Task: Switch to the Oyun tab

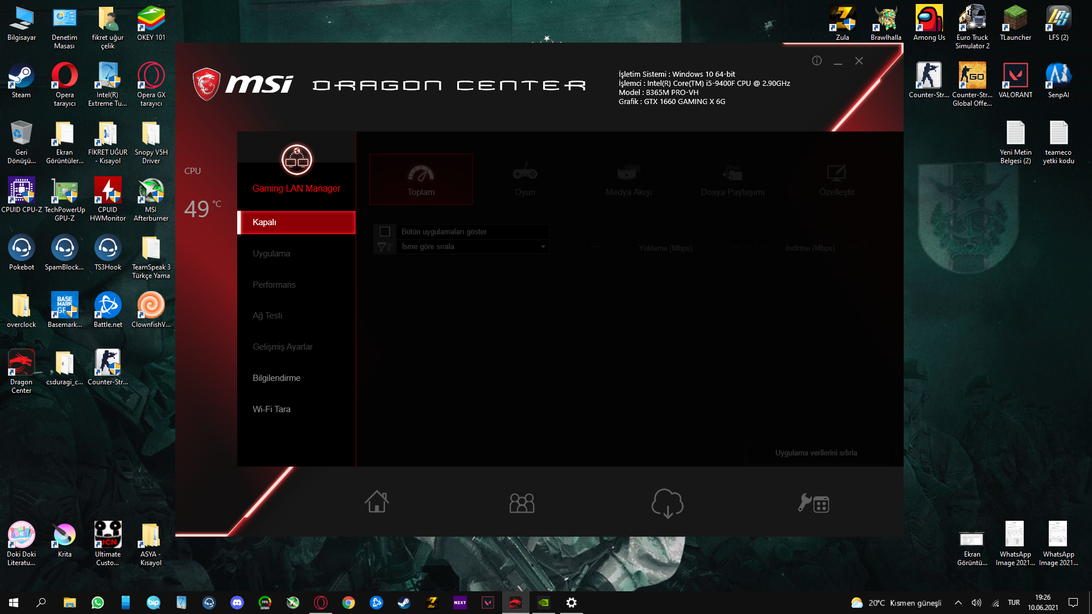Action: pos(524,180)
